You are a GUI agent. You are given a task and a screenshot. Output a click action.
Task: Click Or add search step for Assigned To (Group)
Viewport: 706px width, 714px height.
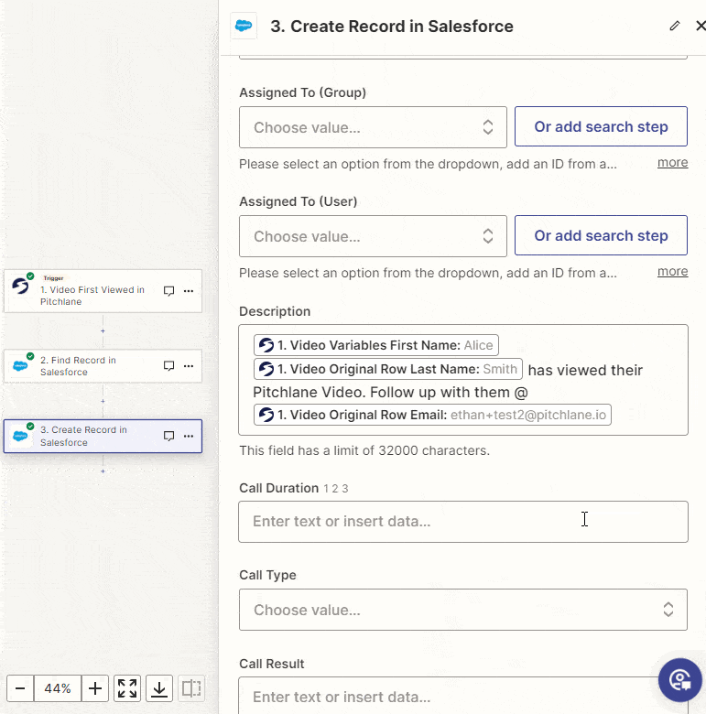tap(601, 126)
